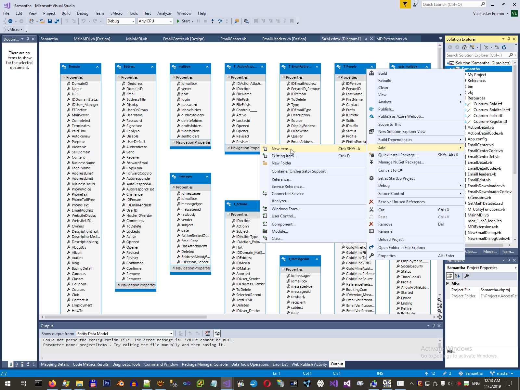The image size is (520, 390).
Task: Click Class... in the Add submenu
Action: [x=314, y=239]
